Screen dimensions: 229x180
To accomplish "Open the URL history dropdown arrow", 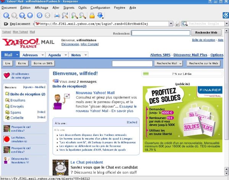I will (171, 24).
